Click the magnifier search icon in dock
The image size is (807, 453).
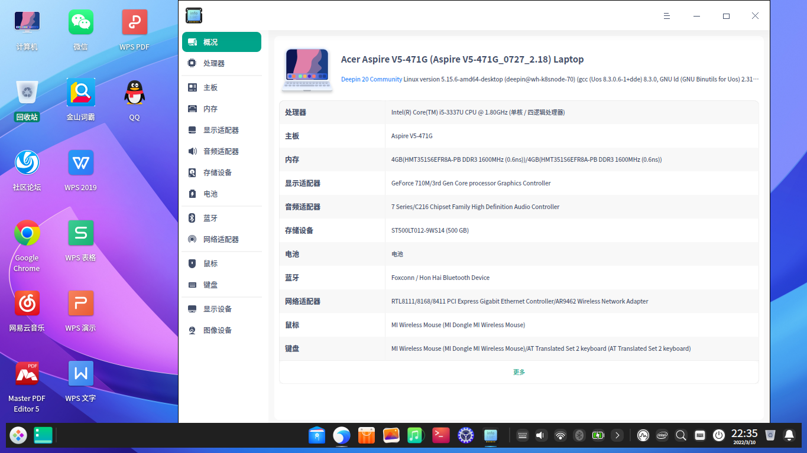(681, 435)
